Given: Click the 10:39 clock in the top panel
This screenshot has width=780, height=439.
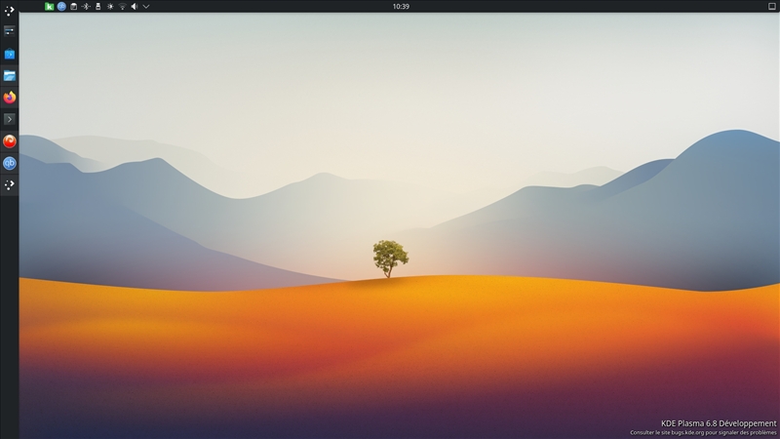Looking at the screenshot, I should click(401, 7).
